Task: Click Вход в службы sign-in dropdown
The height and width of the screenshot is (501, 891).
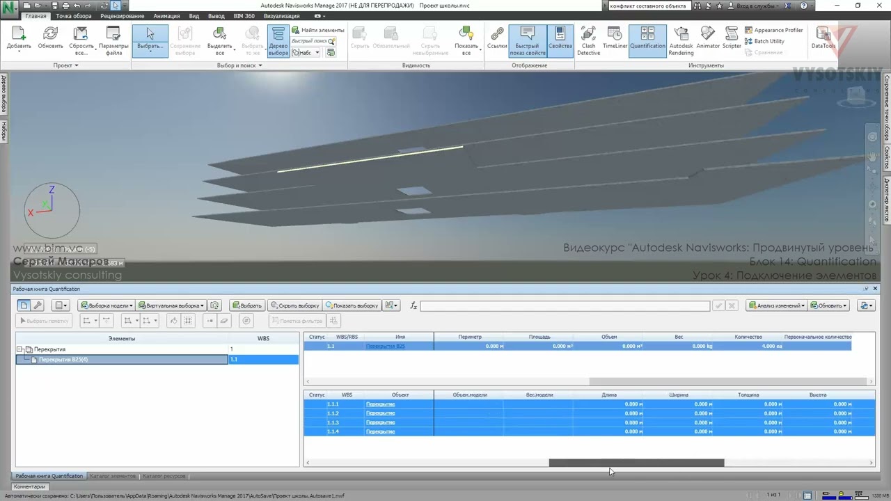Action: coord(755,6)
